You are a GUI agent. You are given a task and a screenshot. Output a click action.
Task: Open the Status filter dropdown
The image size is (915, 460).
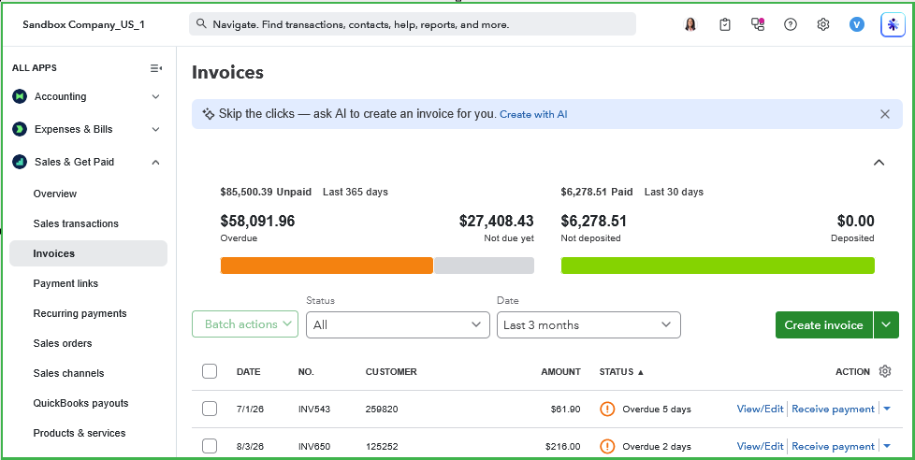[398, 324]
